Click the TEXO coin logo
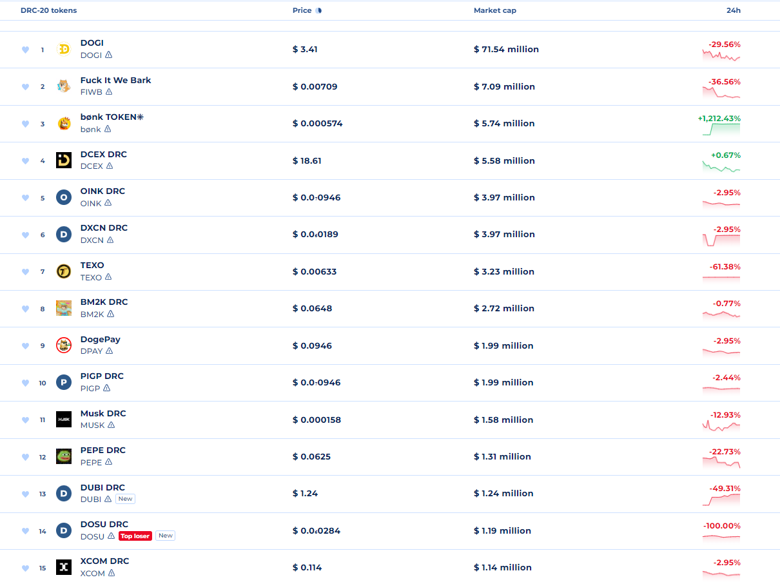The width and height of the screenshot is (780, 582). 63,271
